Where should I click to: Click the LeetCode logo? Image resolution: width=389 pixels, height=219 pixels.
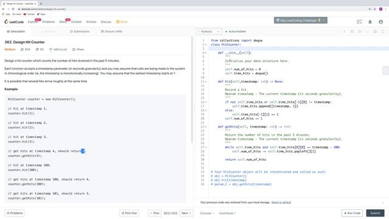14,22
